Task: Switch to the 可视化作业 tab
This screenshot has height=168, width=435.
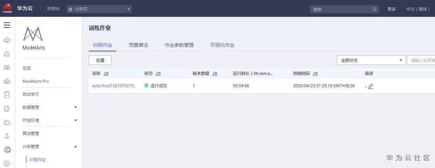Action: coord(222,45)
